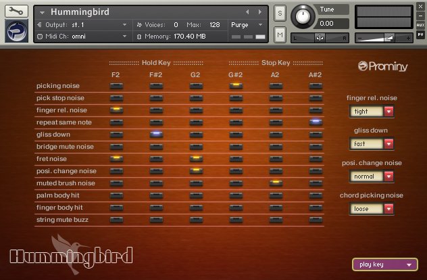Toggle repeat same note for A#2 key
The width and height of the screenshot is (427, 280).
point(314,122)
